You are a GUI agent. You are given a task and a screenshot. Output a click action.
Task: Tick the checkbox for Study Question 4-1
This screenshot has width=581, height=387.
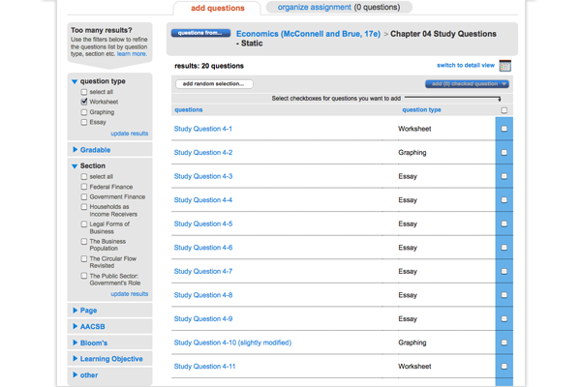[504, 129]
